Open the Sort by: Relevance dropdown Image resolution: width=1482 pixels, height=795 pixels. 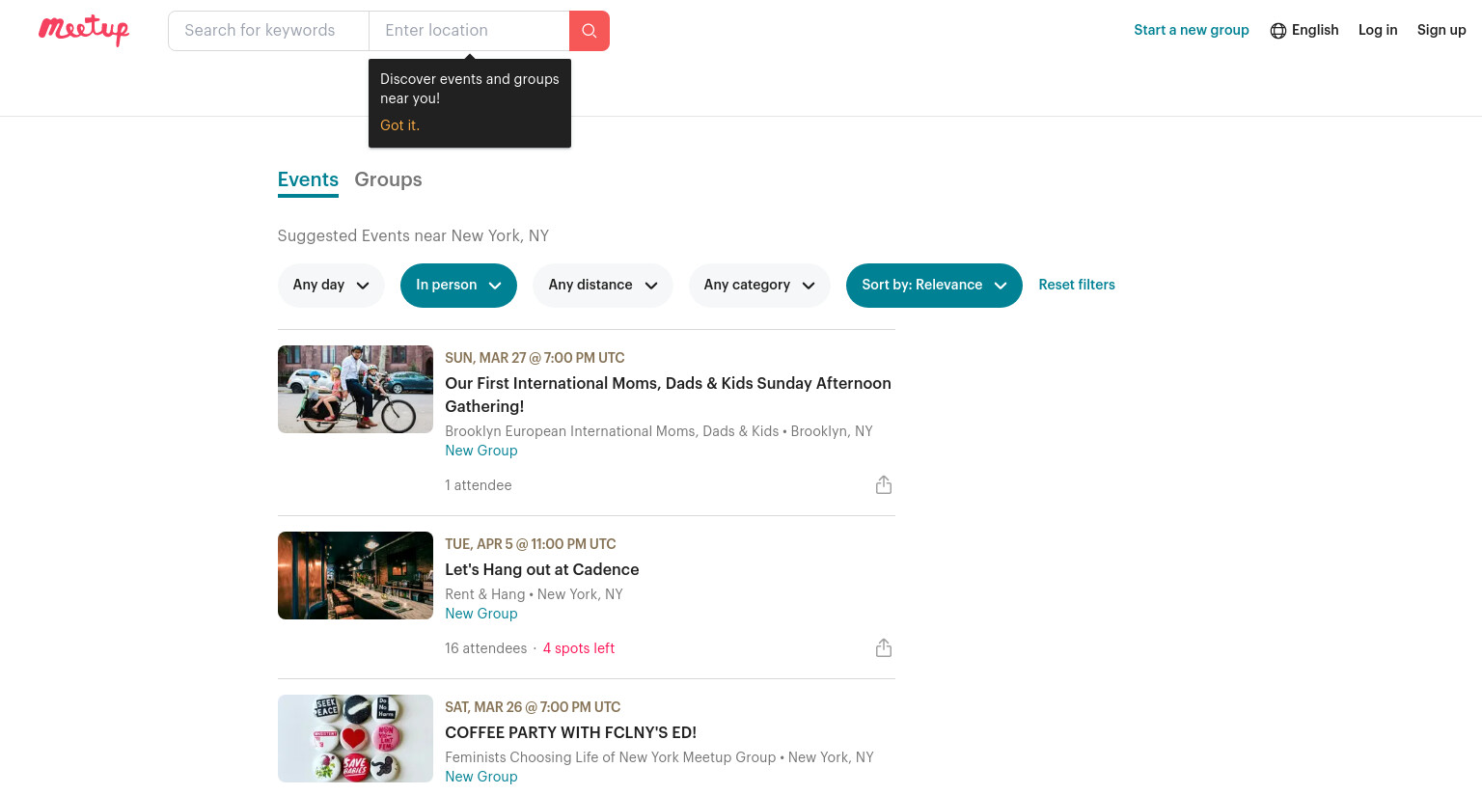click(x=934, y=286)
